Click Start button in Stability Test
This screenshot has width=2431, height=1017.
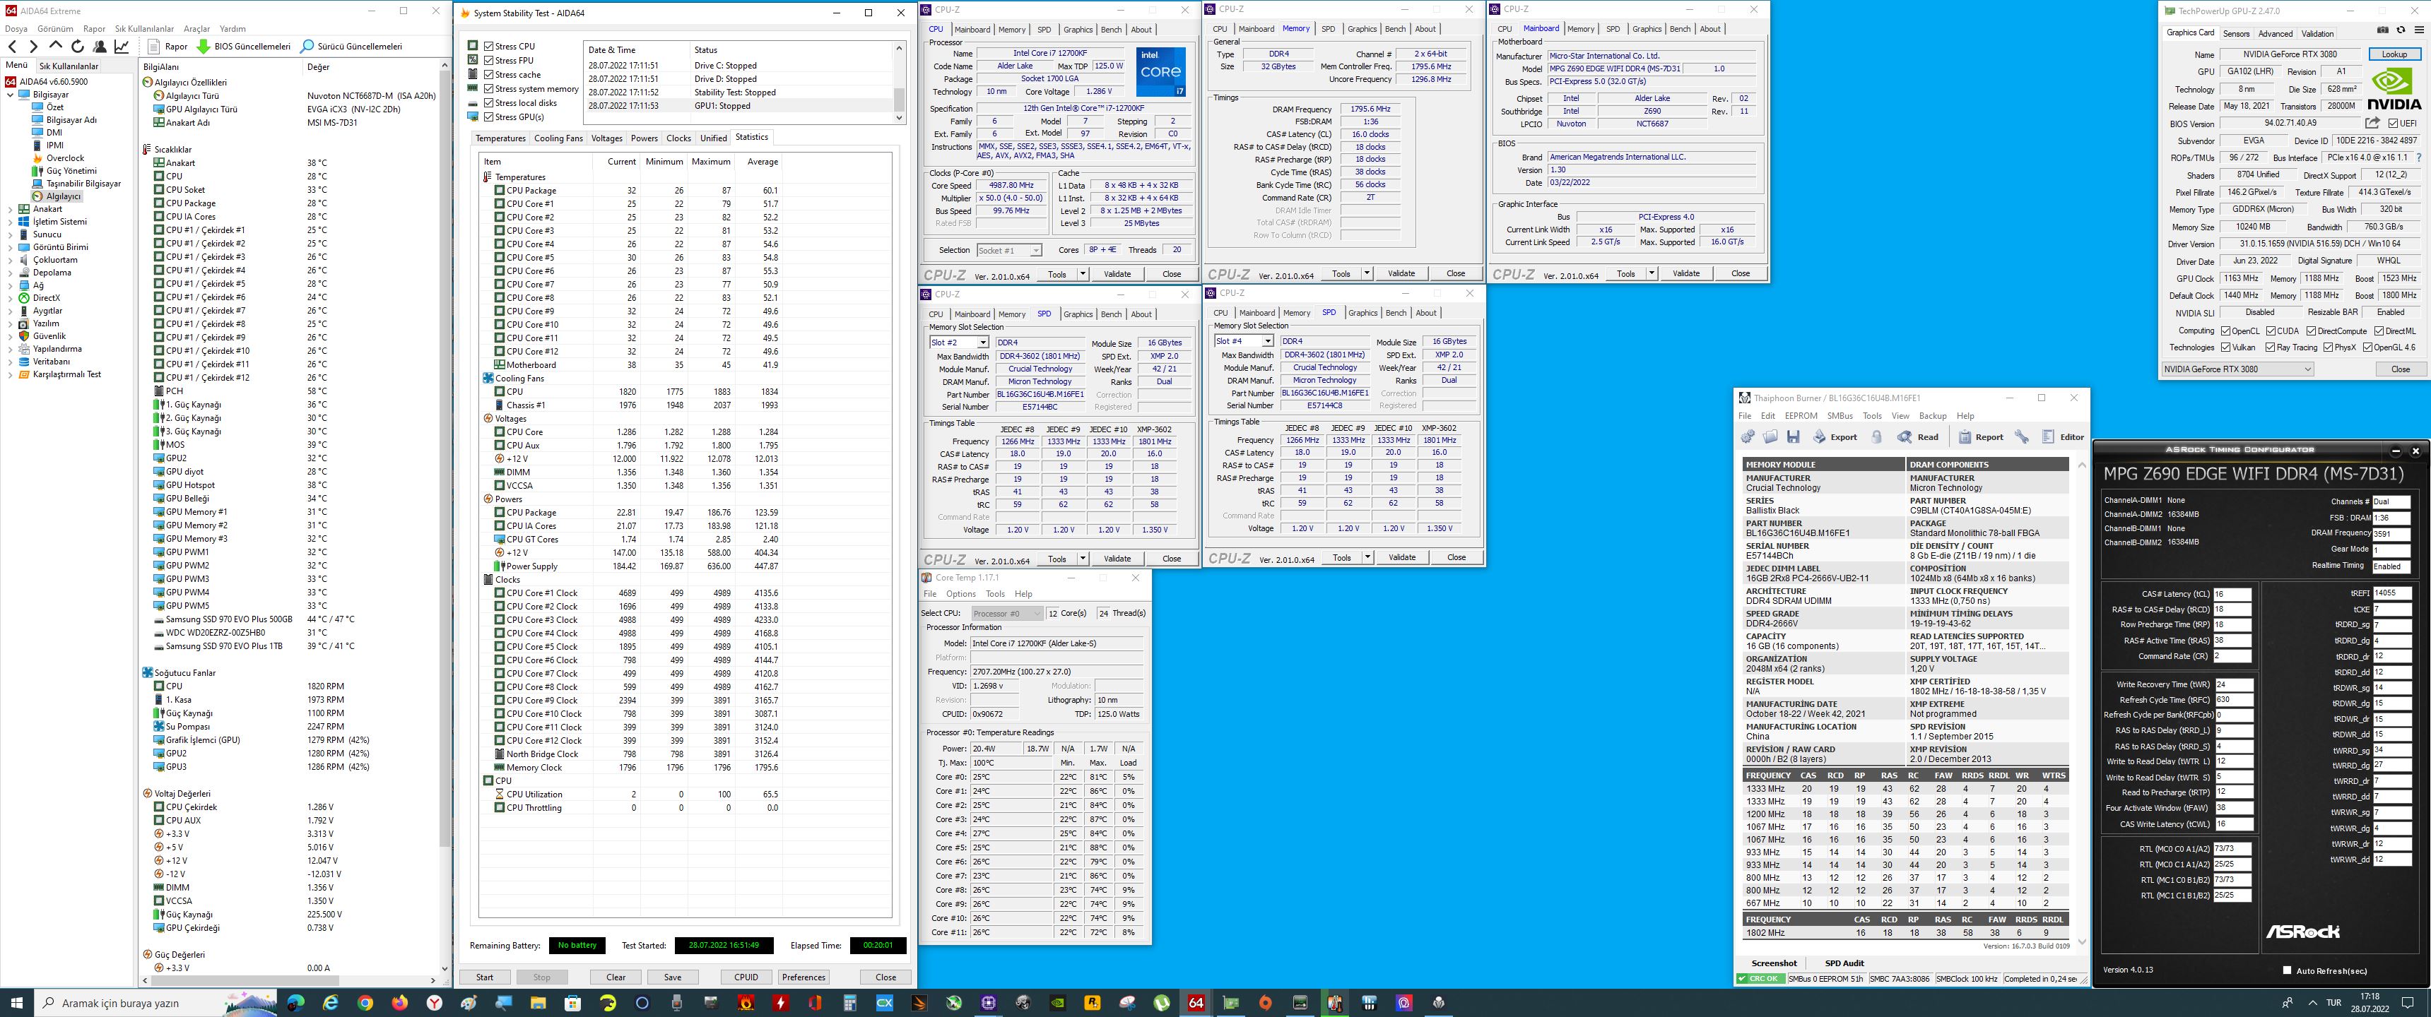(484, 977)
